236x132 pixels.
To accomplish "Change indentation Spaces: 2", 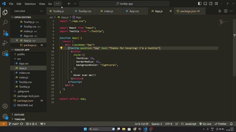I will click(x=157, y=124).
